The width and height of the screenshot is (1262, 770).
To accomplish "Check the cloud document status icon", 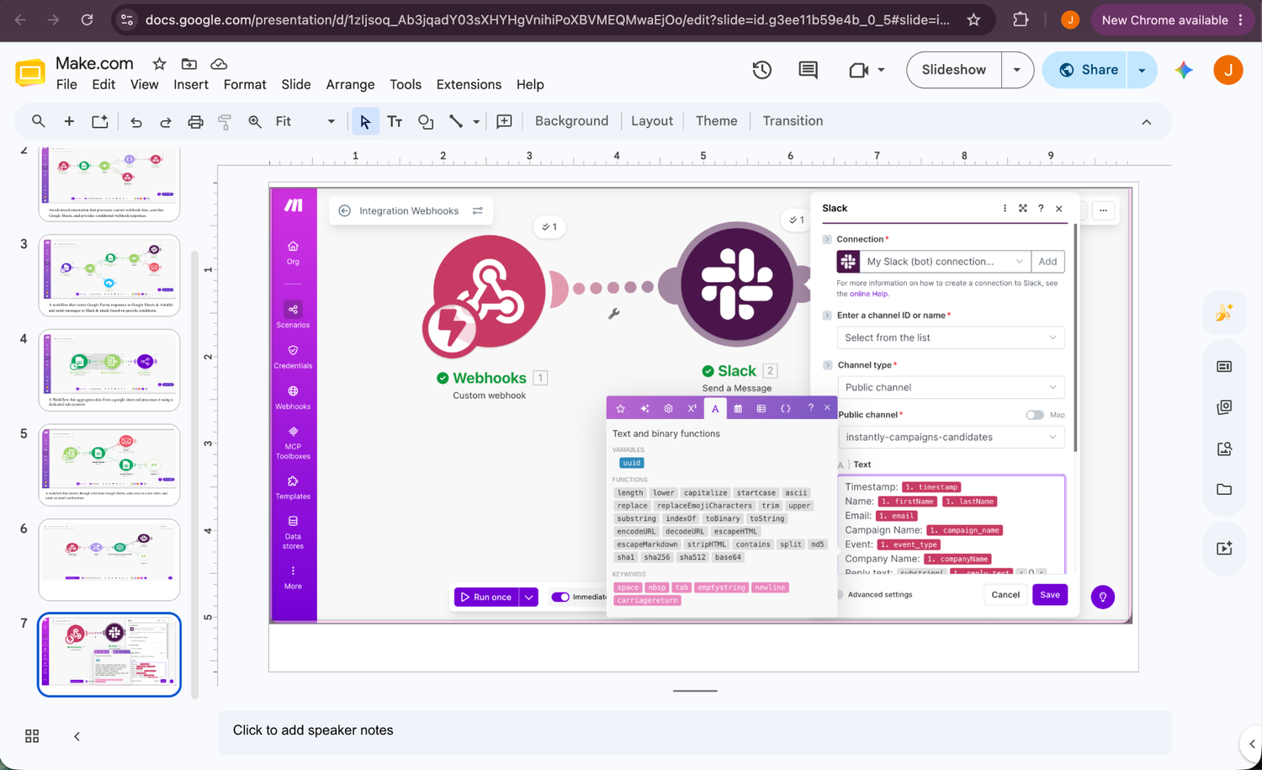I will [x=219, y=64].
